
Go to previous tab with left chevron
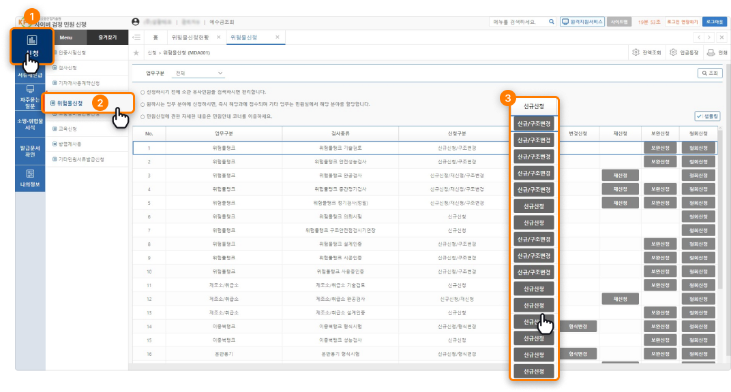tap(699, 37)
